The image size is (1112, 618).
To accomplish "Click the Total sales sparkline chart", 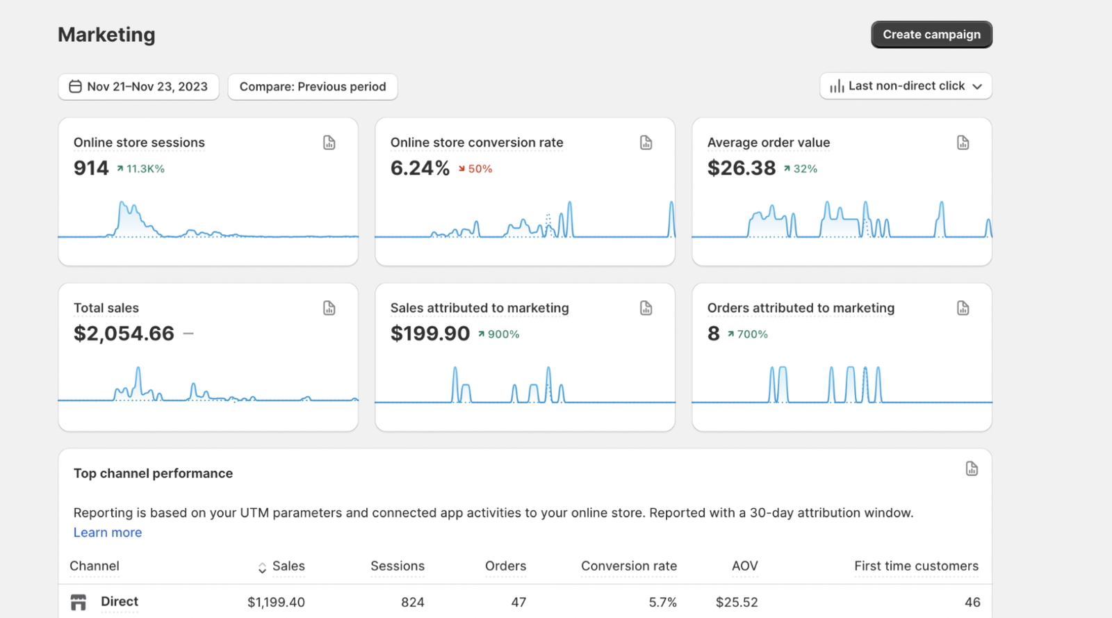I will tap(208, 384).
